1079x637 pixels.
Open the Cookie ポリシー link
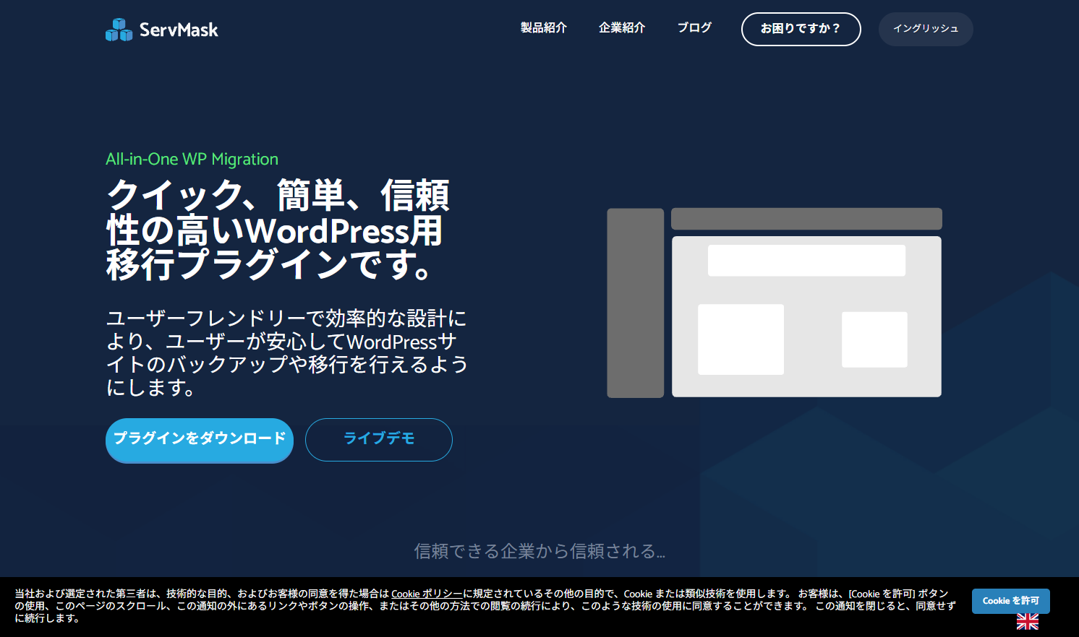tap(427, 594)
